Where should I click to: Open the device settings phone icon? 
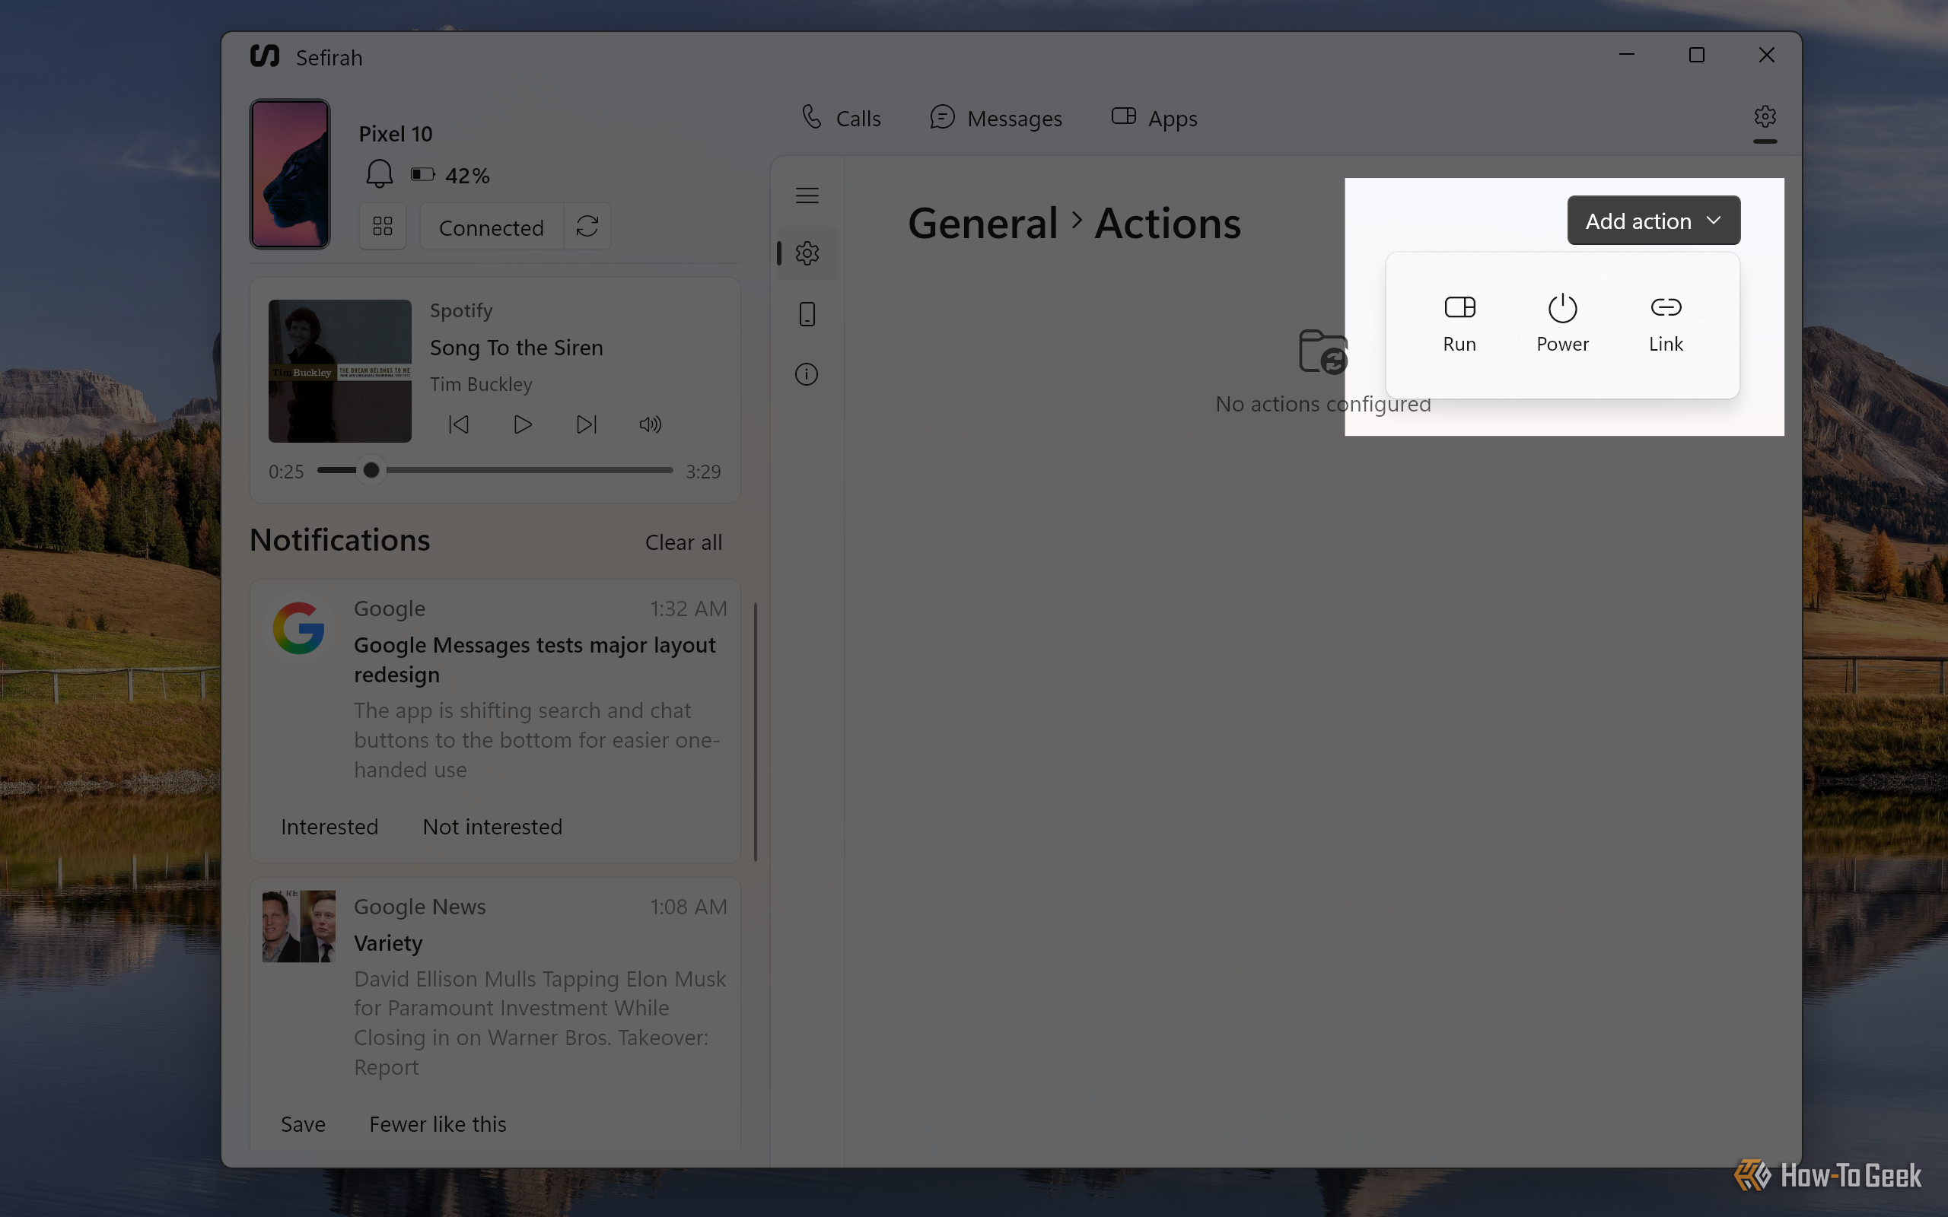(x=807, y=314)
